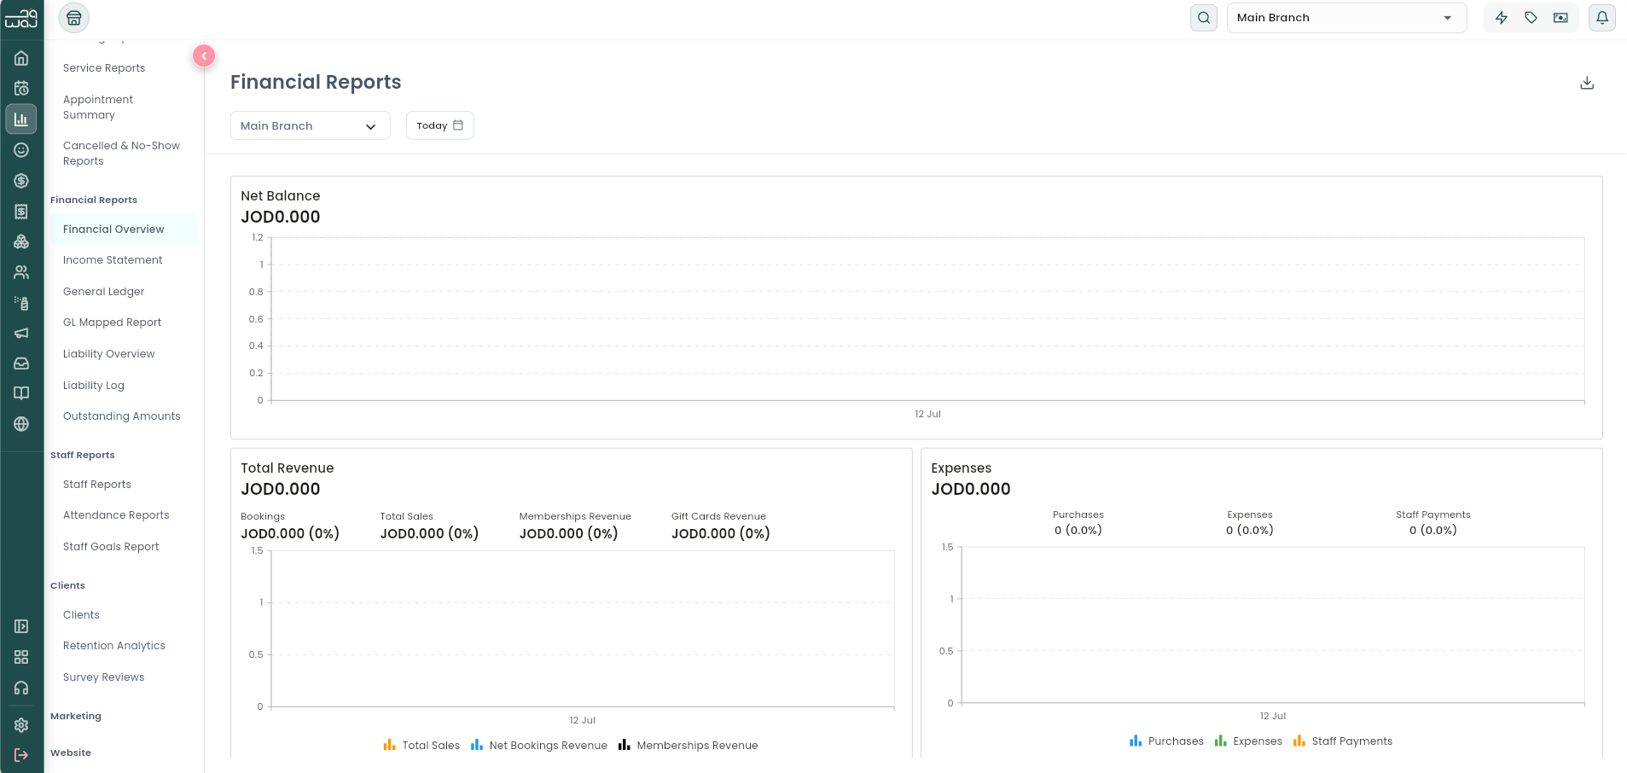The height and width of the screenshot is (773, 1627).
Task: Toggle Total Sales legend series
Action: (x=421, y=746)
